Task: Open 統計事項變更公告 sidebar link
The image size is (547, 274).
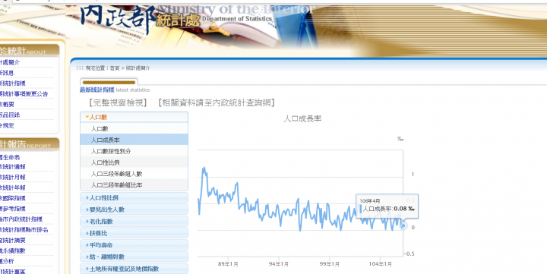Action: click(x=24, y=94)
